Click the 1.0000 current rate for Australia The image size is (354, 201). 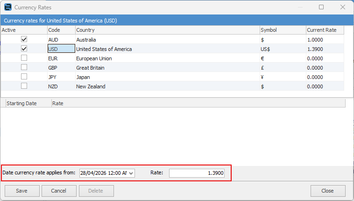tap(325, 40)
